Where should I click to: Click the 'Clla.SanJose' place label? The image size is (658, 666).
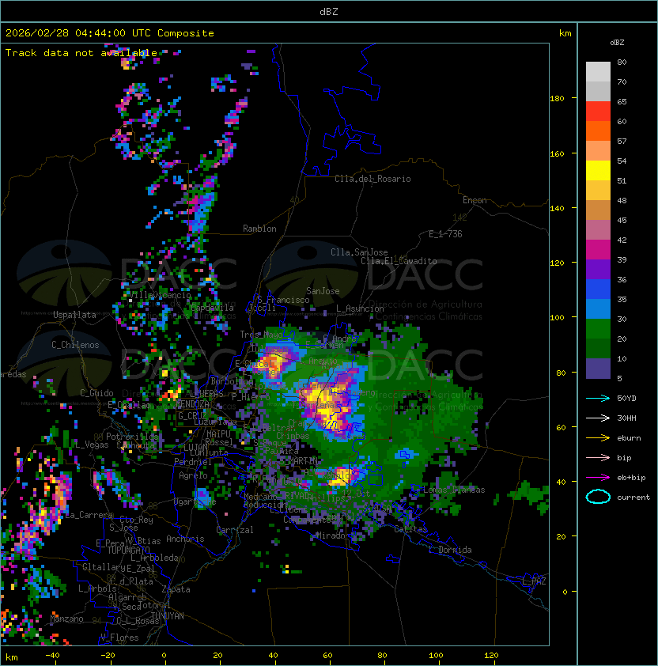[x=359, y=252]
